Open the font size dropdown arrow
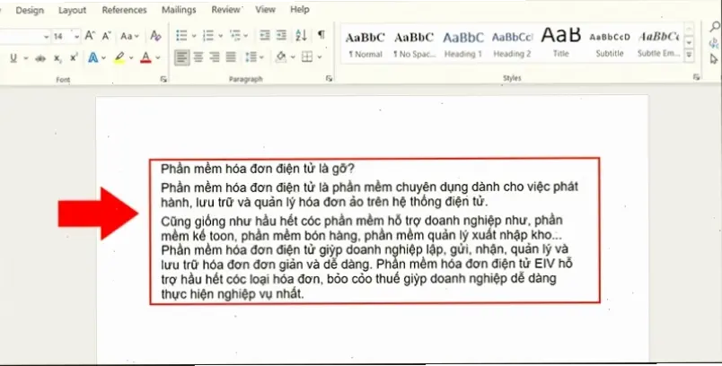 (x=76, y=36)
